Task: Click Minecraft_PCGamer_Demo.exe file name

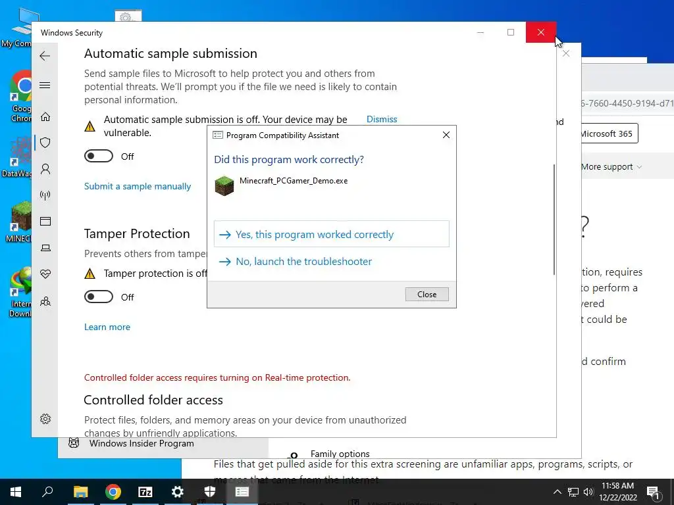Action: [294, 181]
